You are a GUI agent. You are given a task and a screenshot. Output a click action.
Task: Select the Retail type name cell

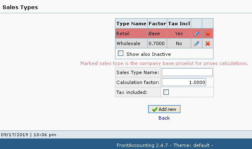pyautogui.click(x=131, y=34)
